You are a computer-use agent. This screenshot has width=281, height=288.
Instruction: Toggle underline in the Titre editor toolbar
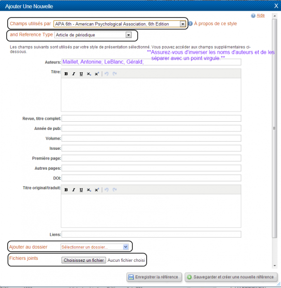(81, 74)
